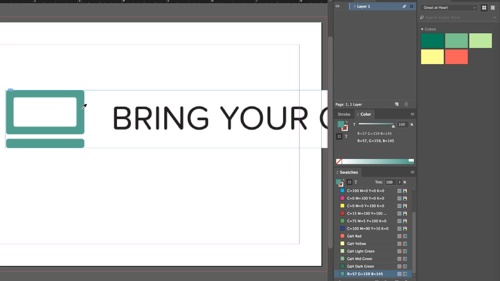Image resolution: width=500 pixels, height=281 pixels.
Task: Create new layer in Layers panel
Action: [x=397, y=104]
